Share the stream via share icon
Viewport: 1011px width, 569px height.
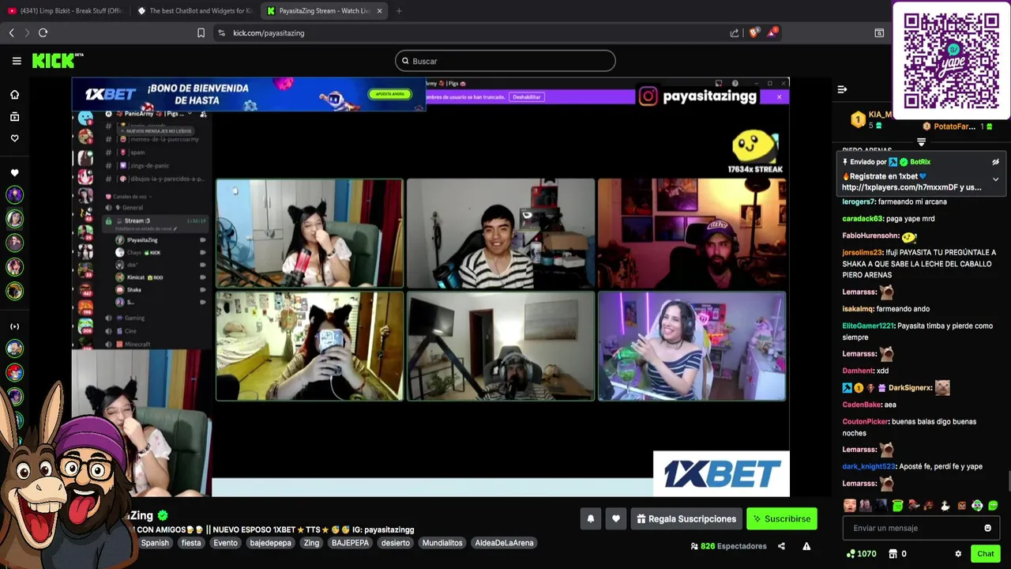pos(781,546)
